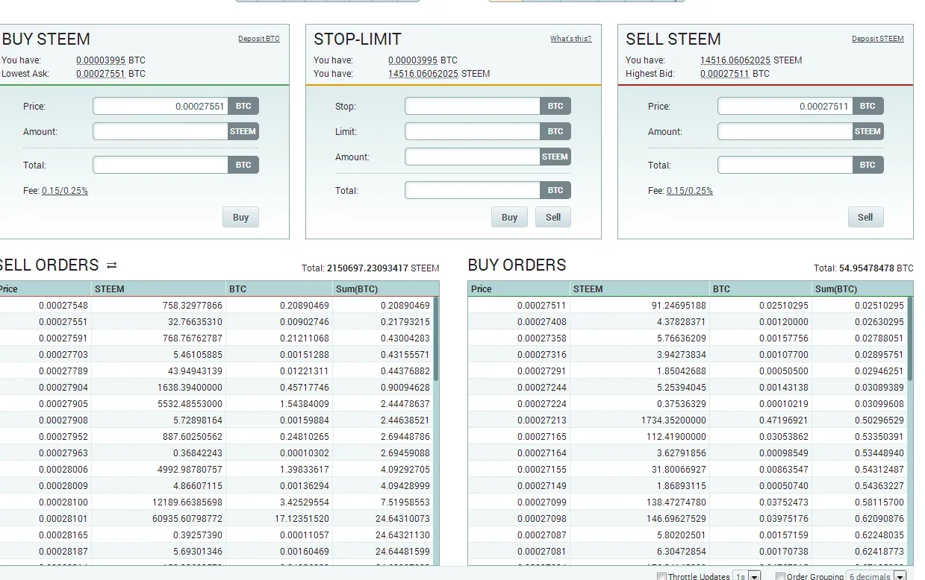Viewport: 925px width, 580px height.
Task: Click the STEEM column header in Buy Orders
Action: 640,289
